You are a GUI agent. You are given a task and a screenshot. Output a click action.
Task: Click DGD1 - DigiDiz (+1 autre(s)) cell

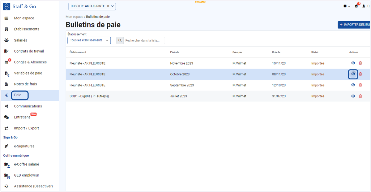(x=89, y=96)
